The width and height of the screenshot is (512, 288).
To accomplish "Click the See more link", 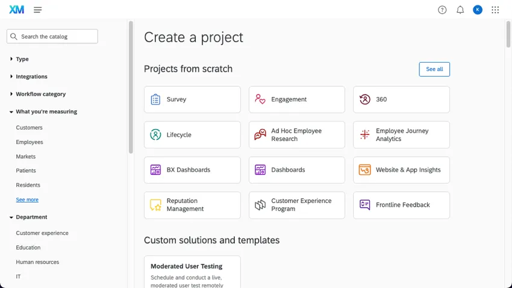I will pos(27,199).
